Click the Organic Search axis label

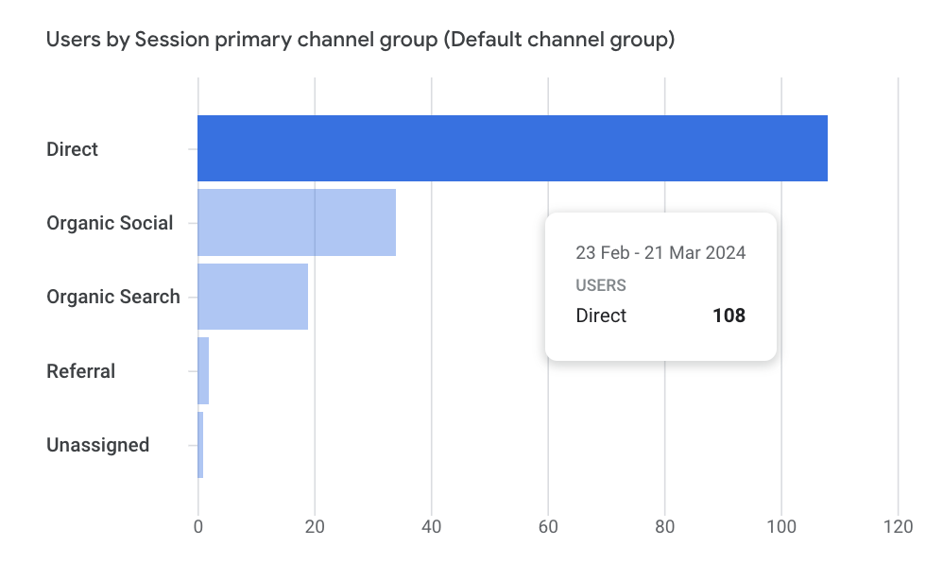point(113,297)
